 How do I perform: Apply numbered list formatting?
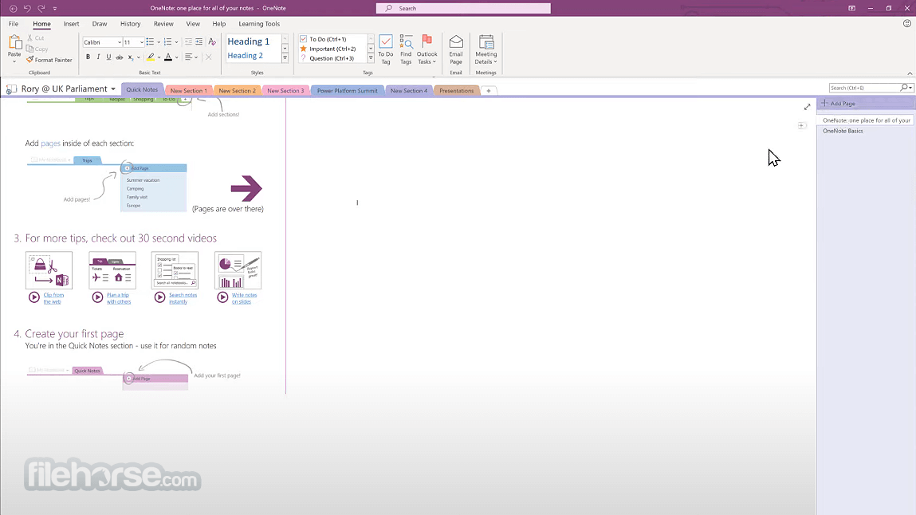coord(167,42)
